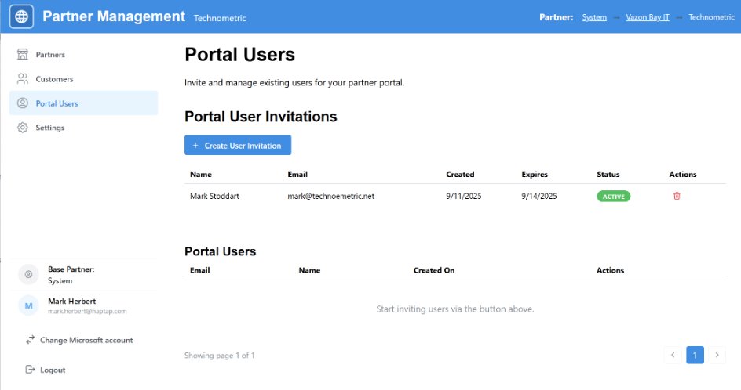Viewport: 741px width, 390px height.
Task: Go to previous page using left chevron
Action: (673, 356)
